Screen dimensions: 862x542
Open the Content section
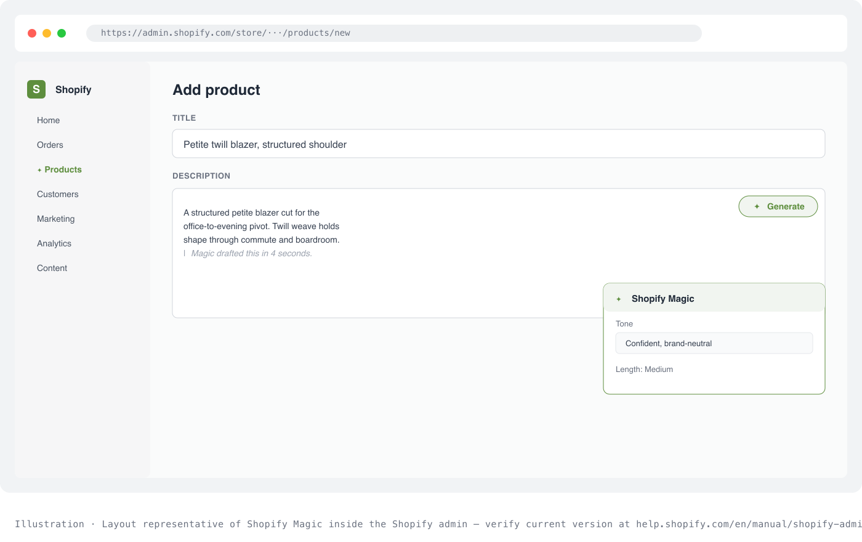[52, 268]
